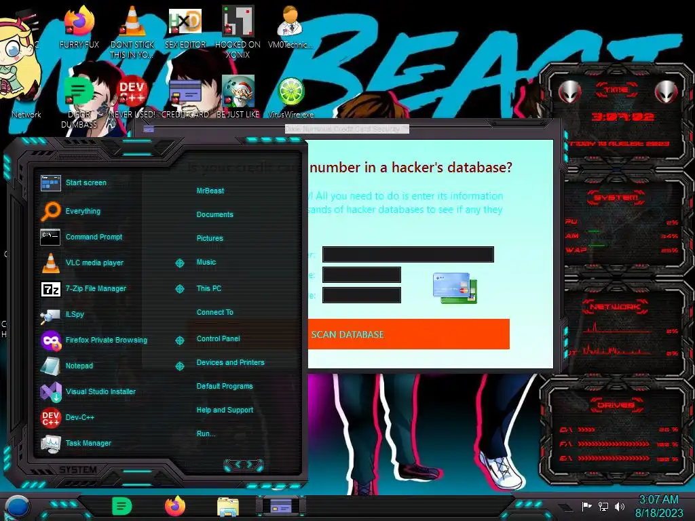This screenshot has height=521, width=695.
Task: Click the right arrow of the start menu pager
Action: 250,464
